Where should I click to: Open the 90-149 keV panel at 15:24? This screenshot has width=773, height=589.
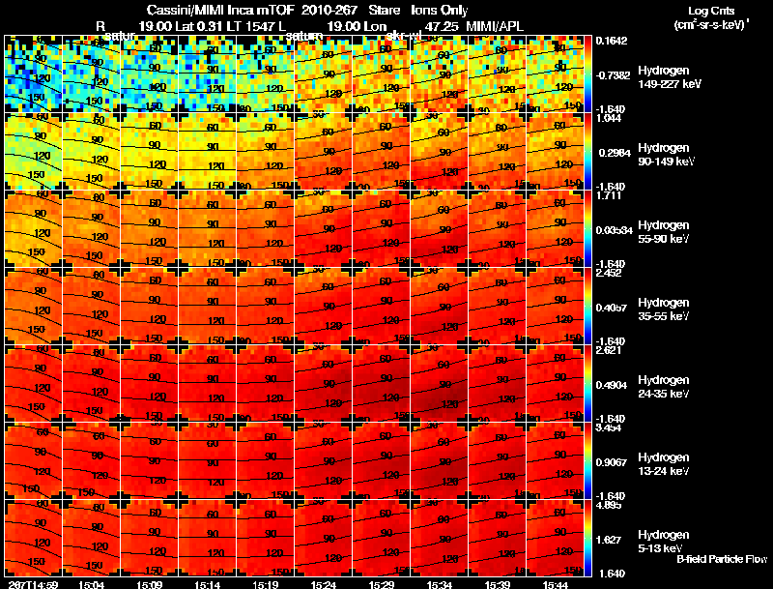tap(324, 152)
